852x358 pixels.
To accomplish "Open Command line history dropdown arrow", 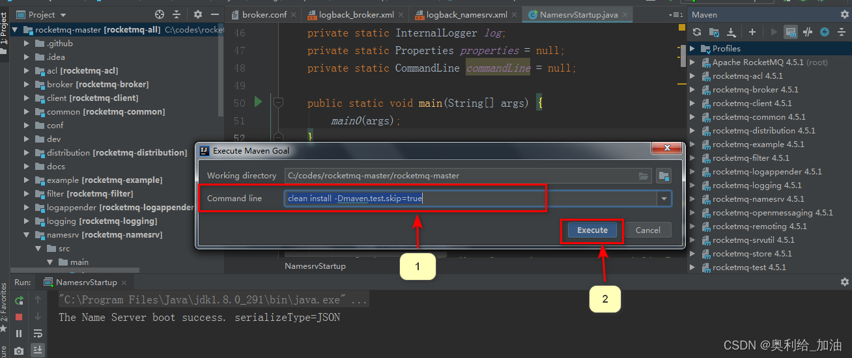I will [664, 199].
